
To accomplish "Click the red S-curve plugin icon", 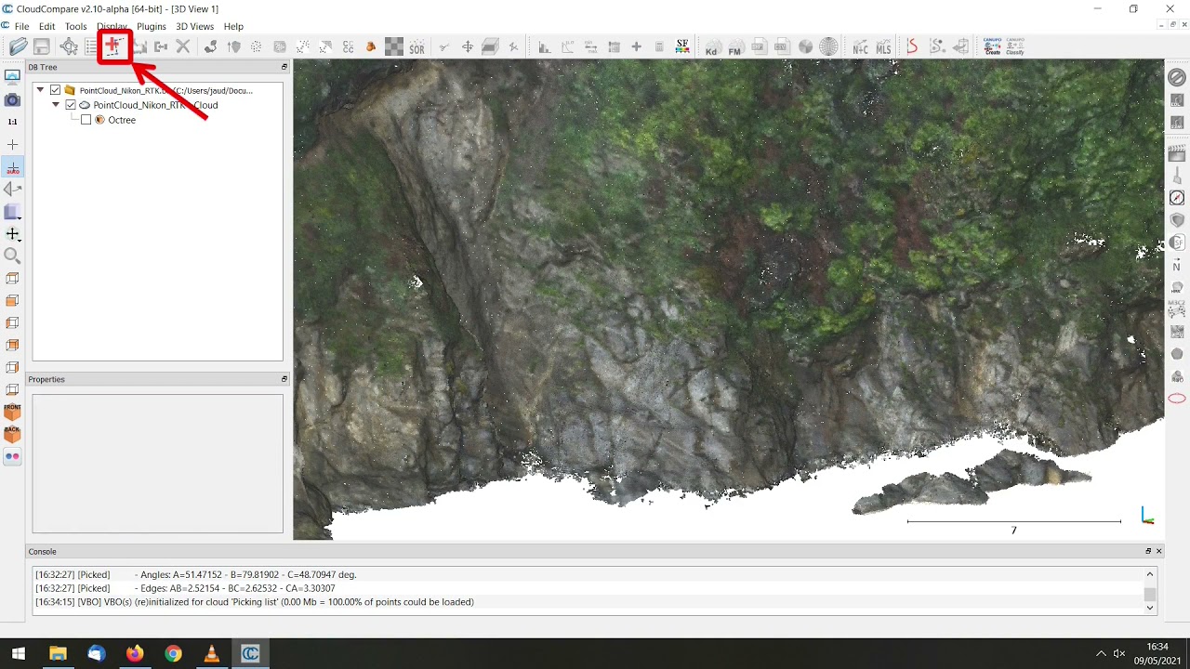I will pos(912,46).
